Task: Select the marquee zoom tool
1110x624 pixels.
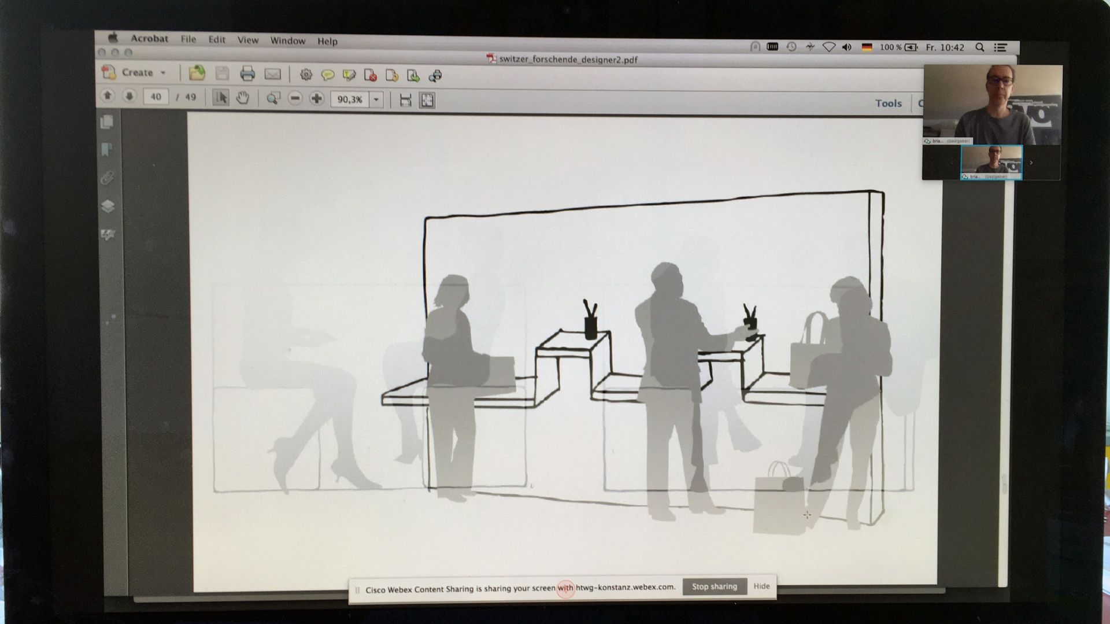Action: point(273,98)
